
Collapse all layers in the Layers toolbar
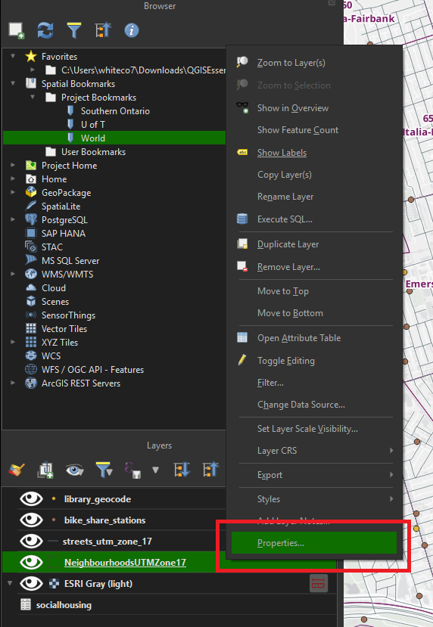pyautogui.click(x=211, y=470)
